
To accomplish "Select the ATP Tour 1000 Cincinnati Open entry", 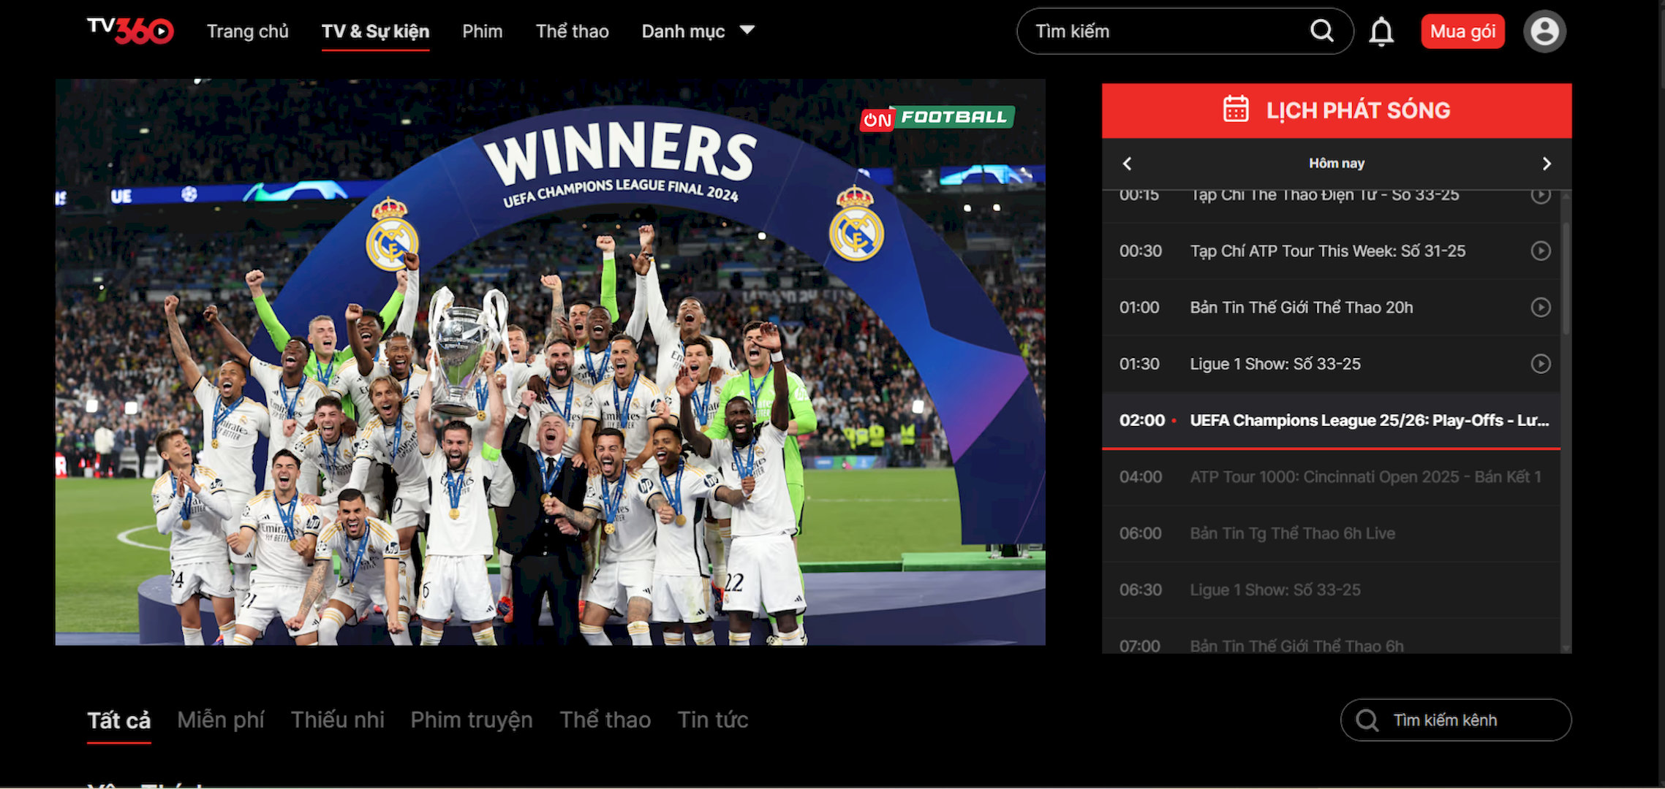I will tap(1331, 477).
